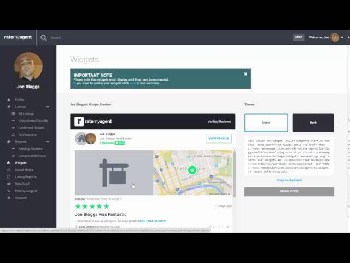Click the property sign placeholder image
Screen dimensions: 350x263
click(114, 173)
